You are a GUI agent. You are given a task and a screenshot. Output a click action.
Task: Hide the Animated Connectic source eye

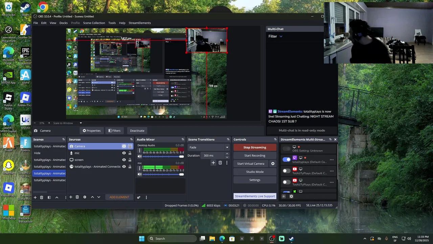(124, 167)
